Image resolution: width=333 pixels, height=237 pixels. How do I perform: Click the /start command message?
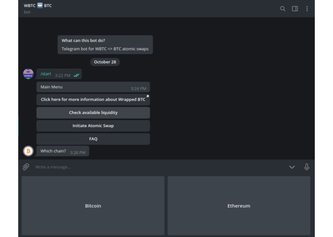tap(59, 74)
